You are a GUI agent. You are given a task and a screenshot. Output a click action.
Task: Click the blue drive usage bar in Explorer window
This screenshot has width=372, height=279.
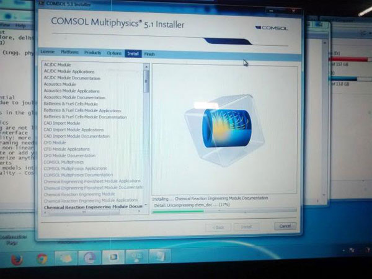click(343, 79)
